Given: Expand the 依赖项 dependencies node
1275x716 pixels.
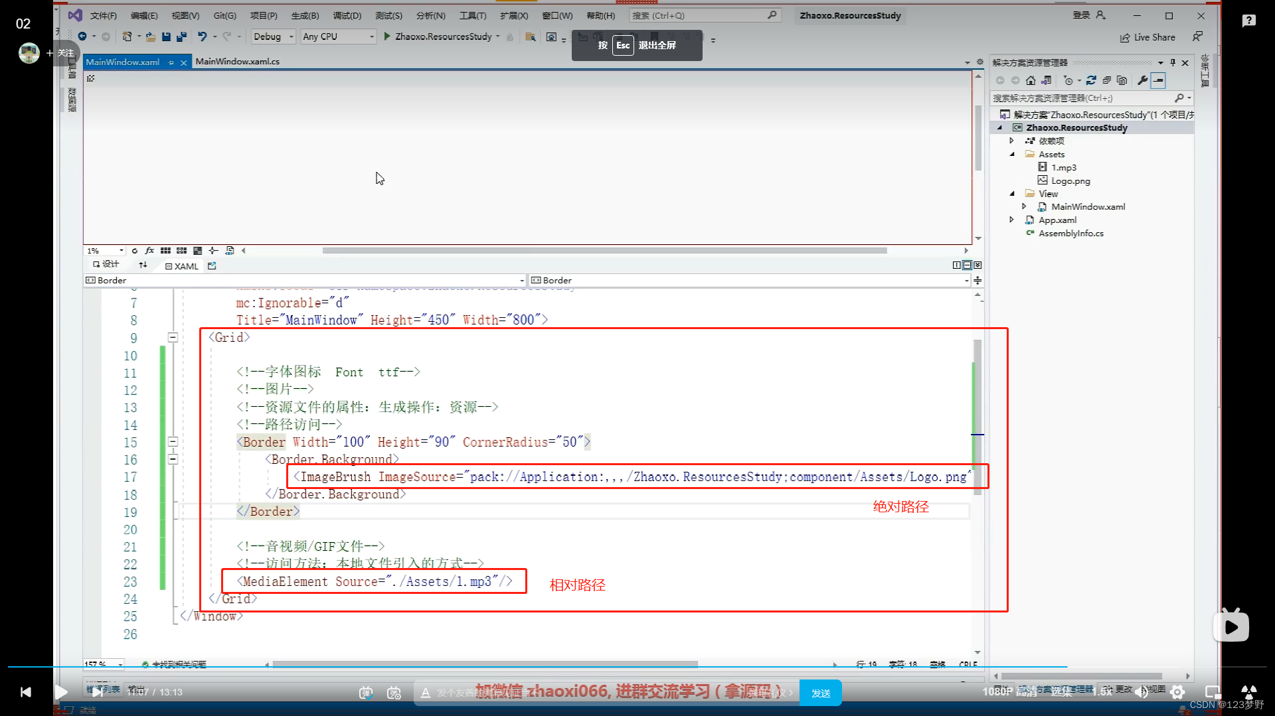Looking at the screenshot, I should pyautogui.click(x=1011, y=141).
